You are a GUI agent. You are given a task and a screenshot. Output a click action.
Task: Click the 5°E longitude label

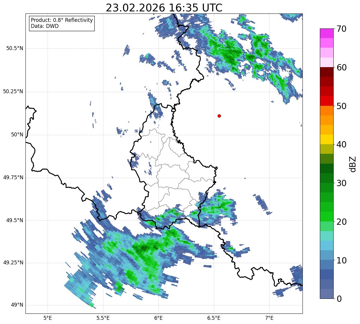[x=48, y=318]
